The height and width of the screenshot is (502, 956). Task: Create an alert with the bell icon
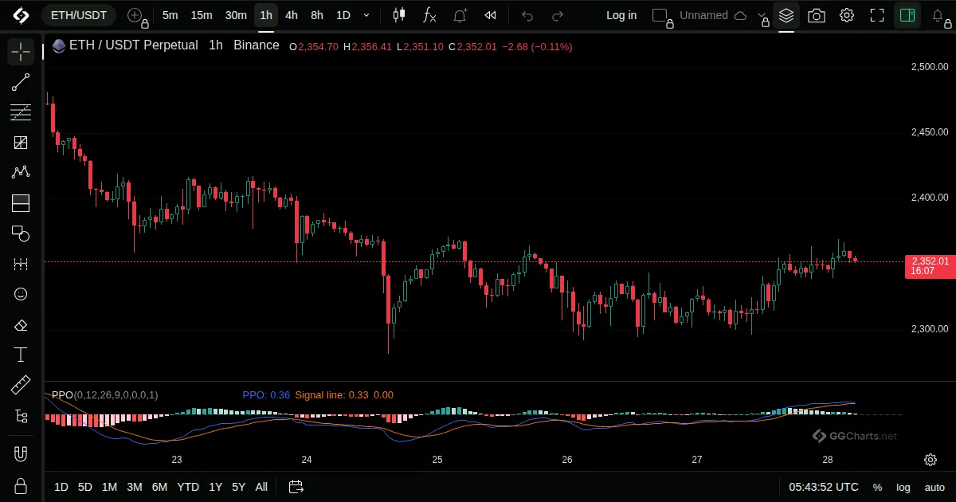tap(460, 15)
